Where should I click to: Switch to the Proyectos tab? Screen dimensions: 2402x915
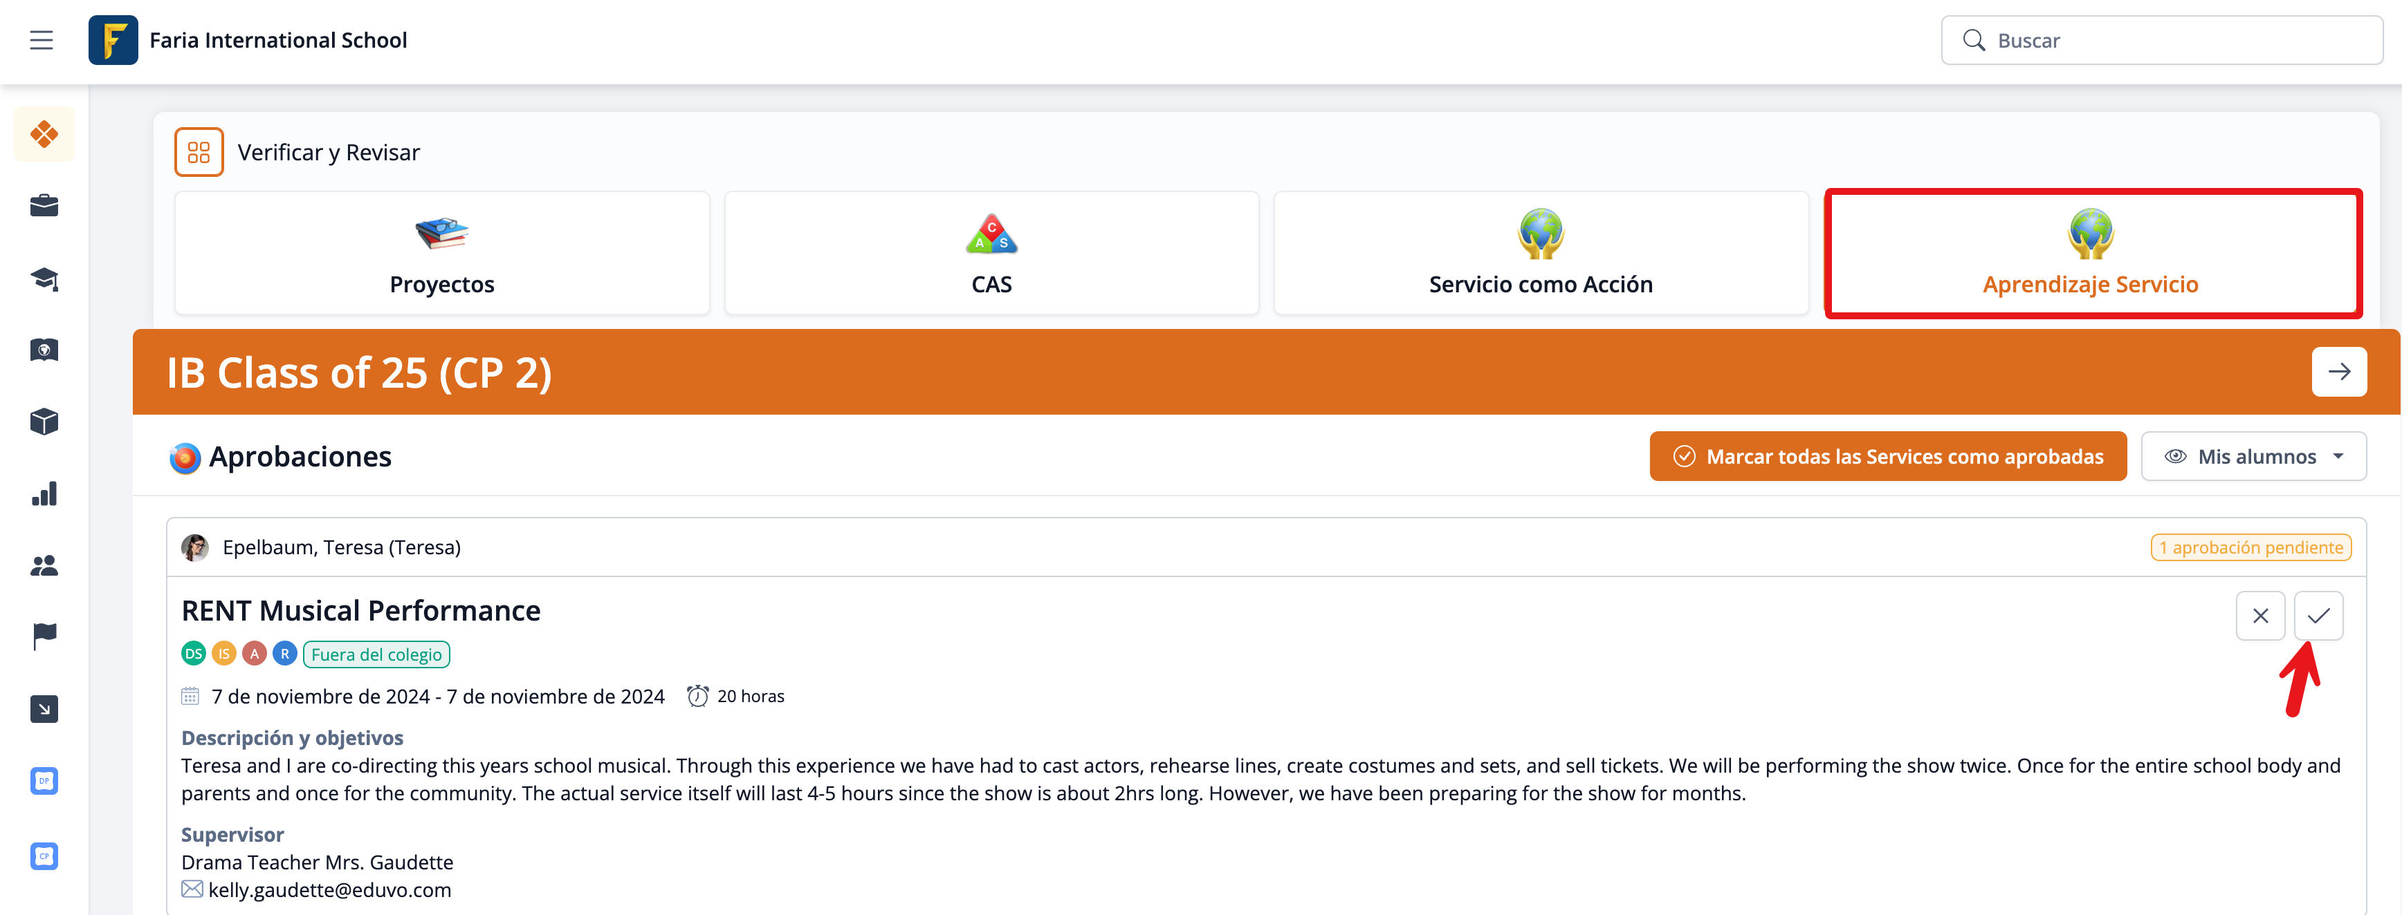point(442,254)
